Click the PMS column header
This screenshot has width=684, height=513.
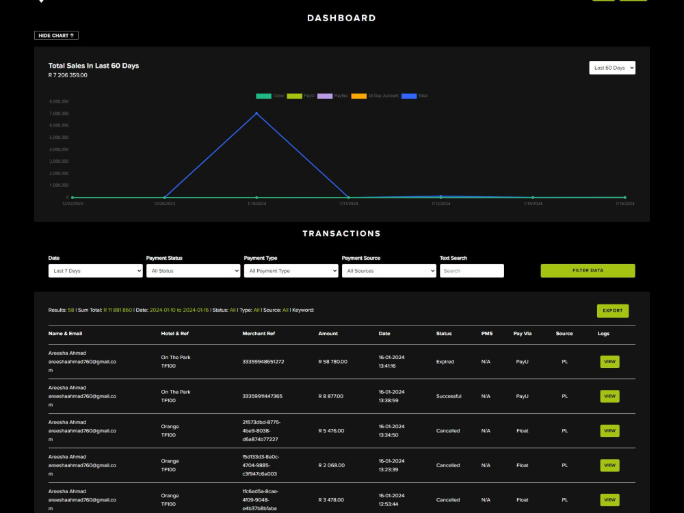coord(487,334)
